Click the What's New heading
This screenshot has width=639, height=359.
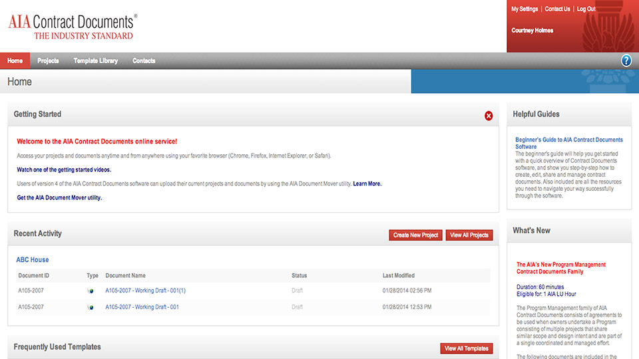(x=531, y=231)
